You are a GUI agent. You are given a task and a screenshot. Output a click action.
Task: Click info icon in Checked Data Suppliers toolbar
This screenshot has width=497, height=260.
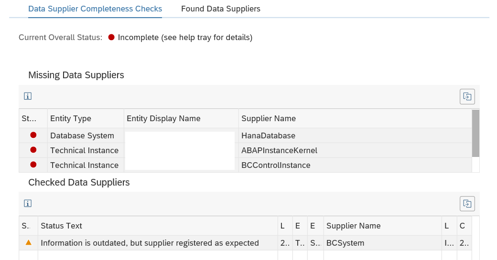pyautogui.click(x=28, y=203)
